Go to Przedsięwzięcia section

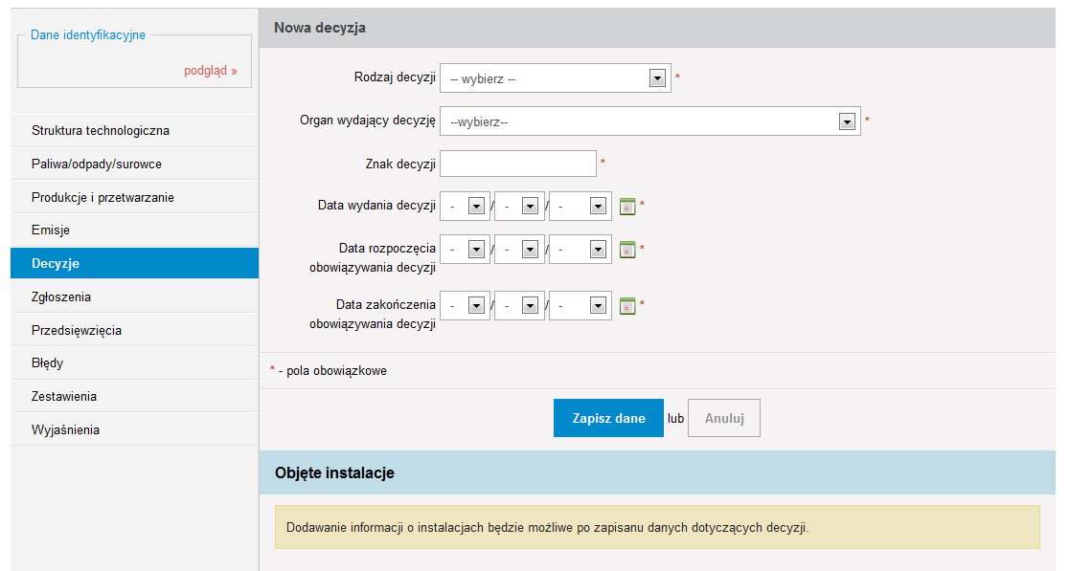tap(134, 331)
